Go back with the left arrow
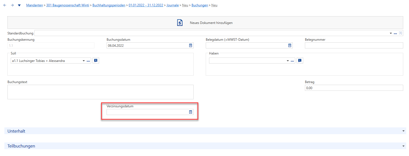 tap(5, 5)
